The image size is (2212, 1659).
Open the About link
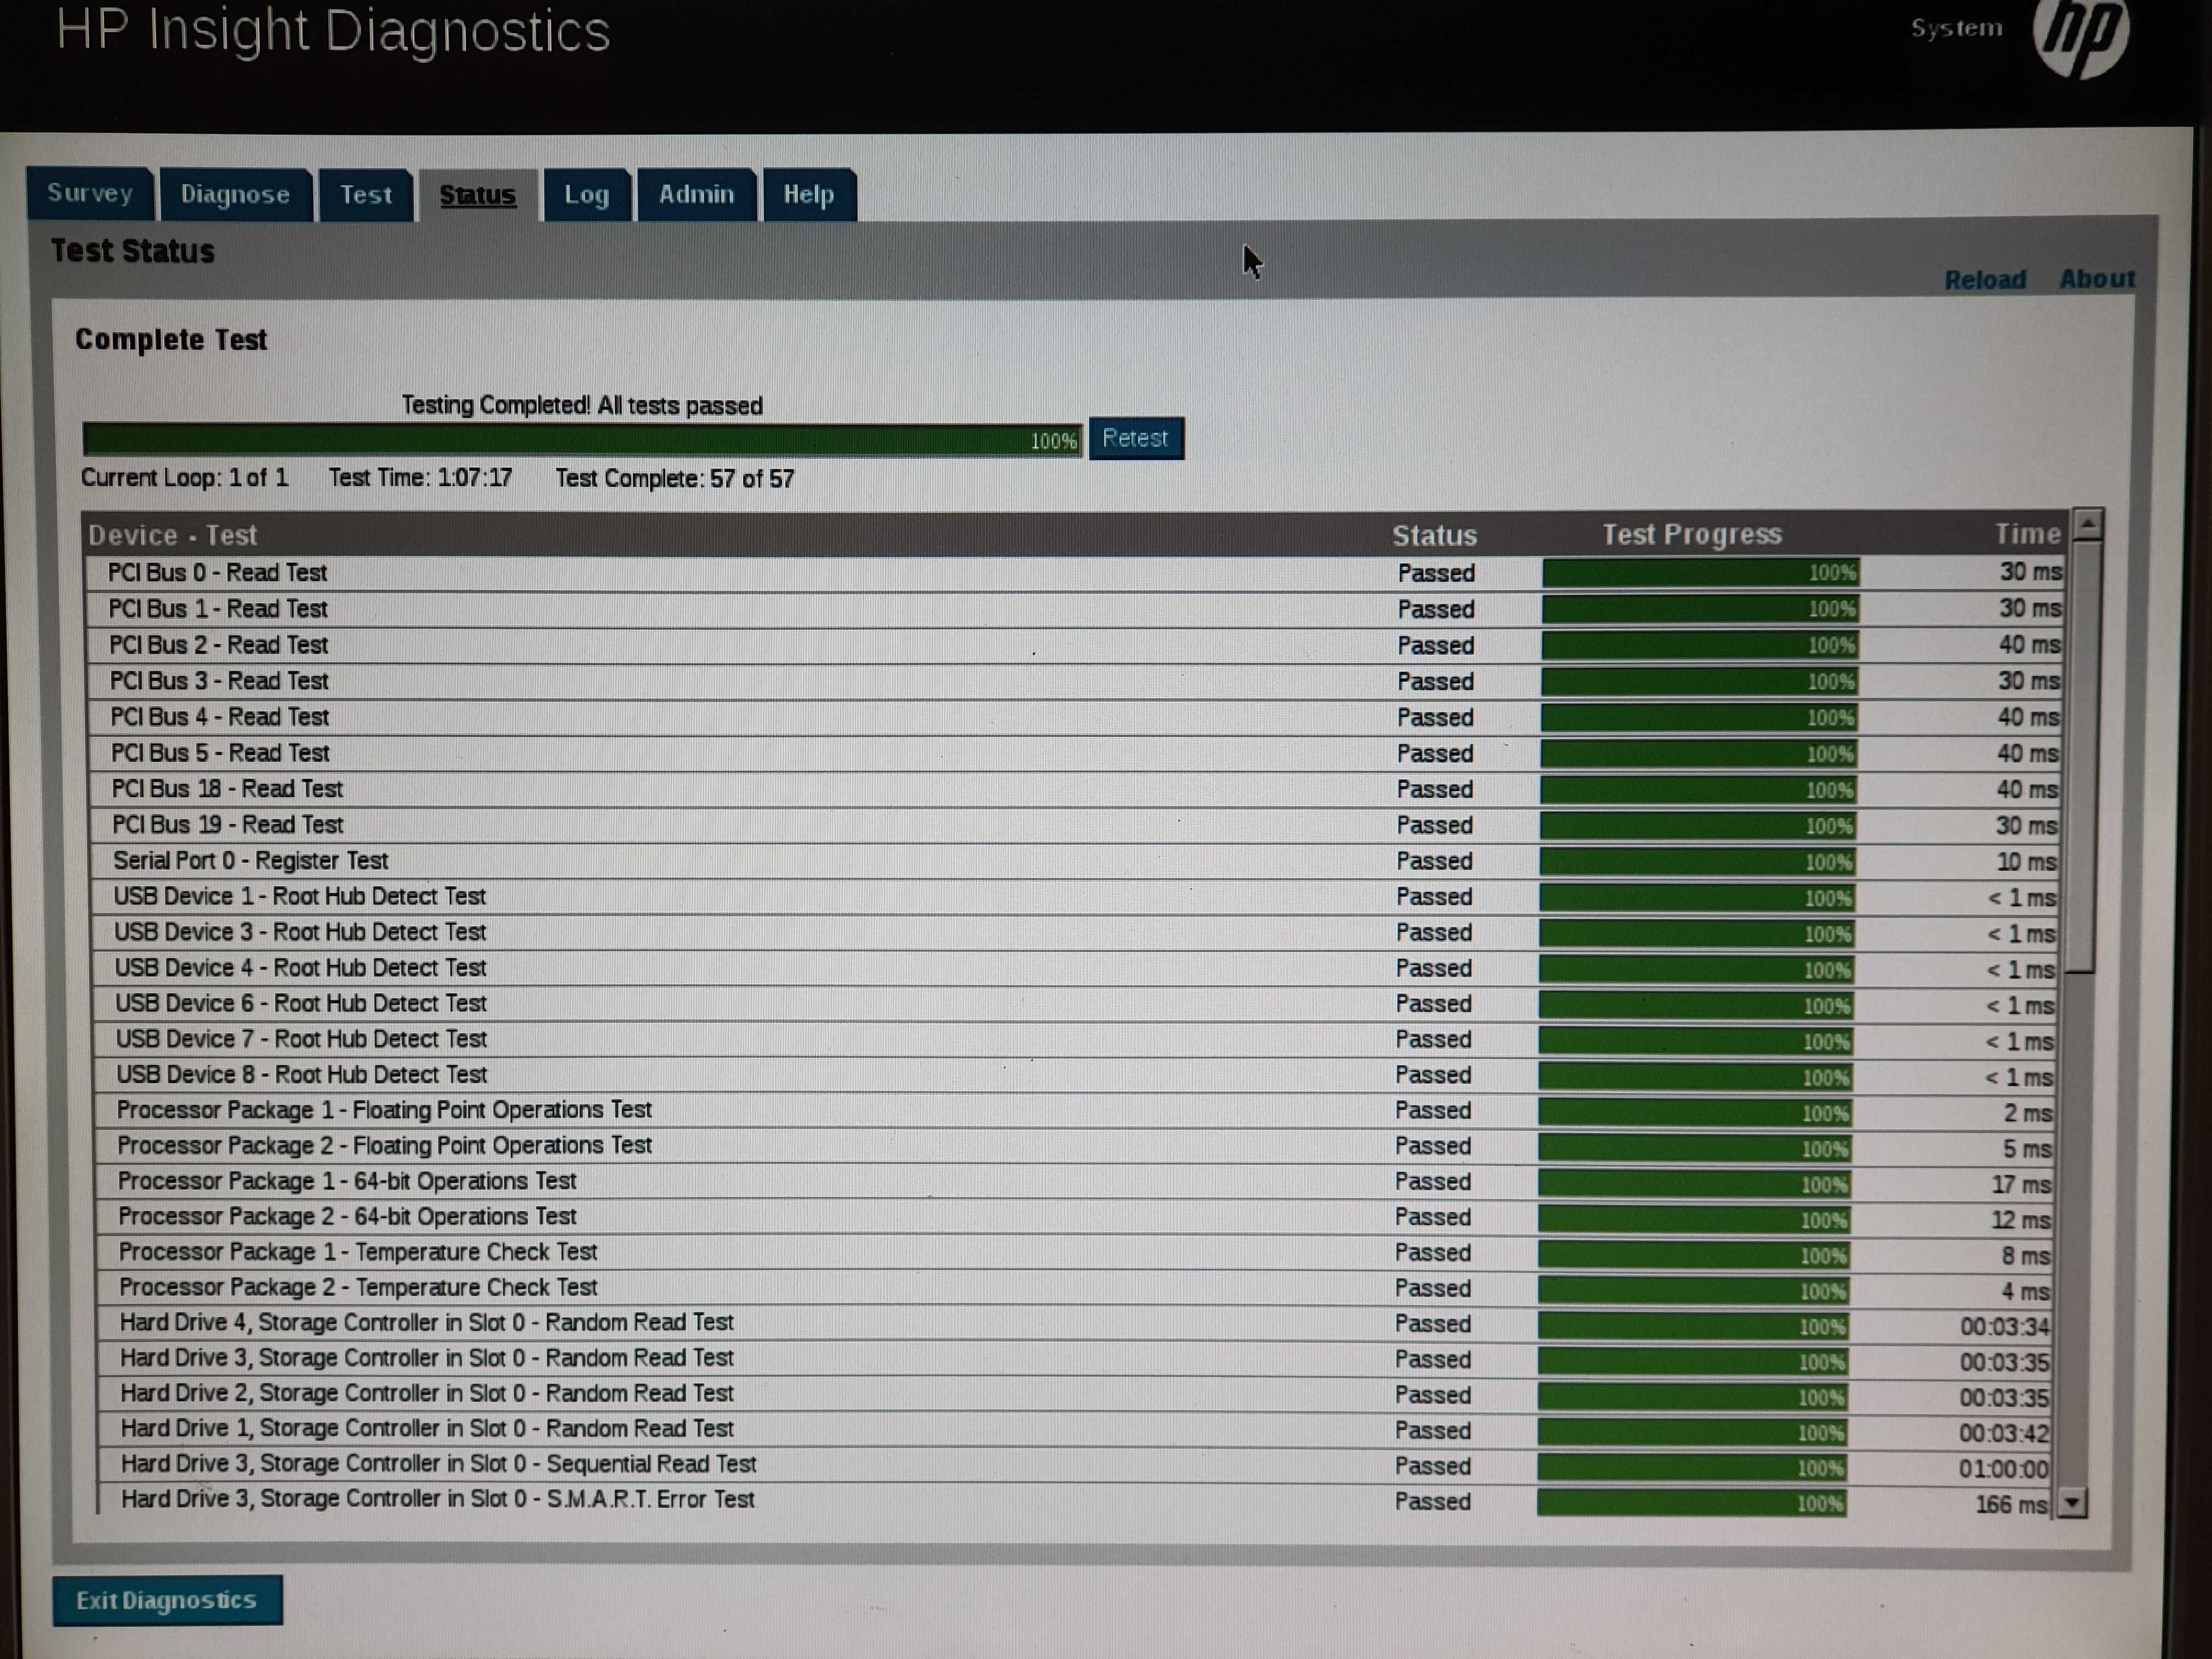pos(2096,279)
